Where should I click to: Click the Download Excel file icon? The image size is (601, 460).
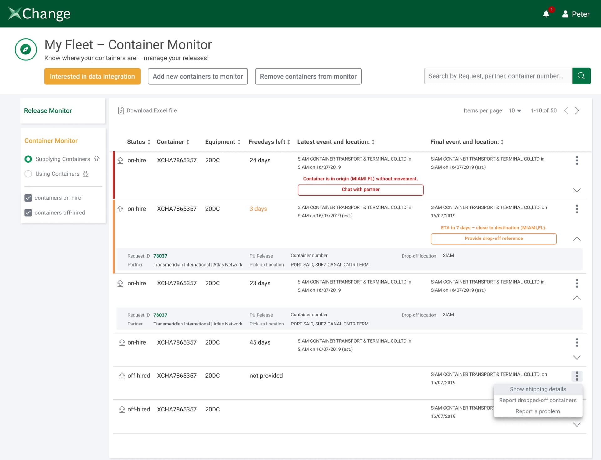point(121,110)
